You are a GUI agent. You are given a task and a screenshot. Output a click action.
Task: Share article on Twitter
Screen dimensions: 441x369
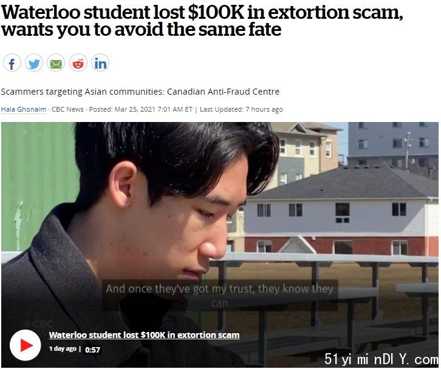34,63
